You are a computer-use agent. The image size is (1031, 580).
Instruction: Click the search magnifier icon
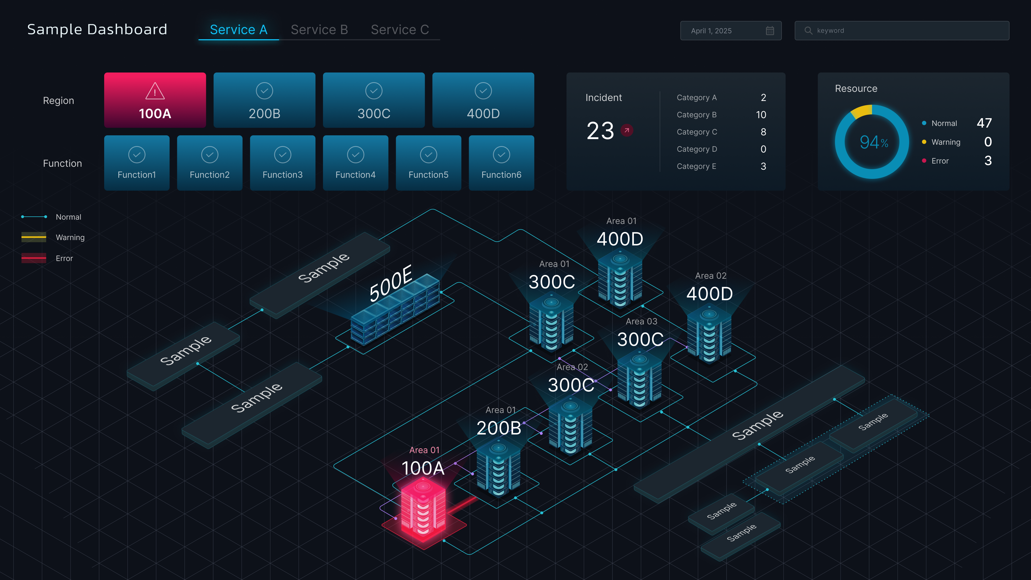coord(808,31)
